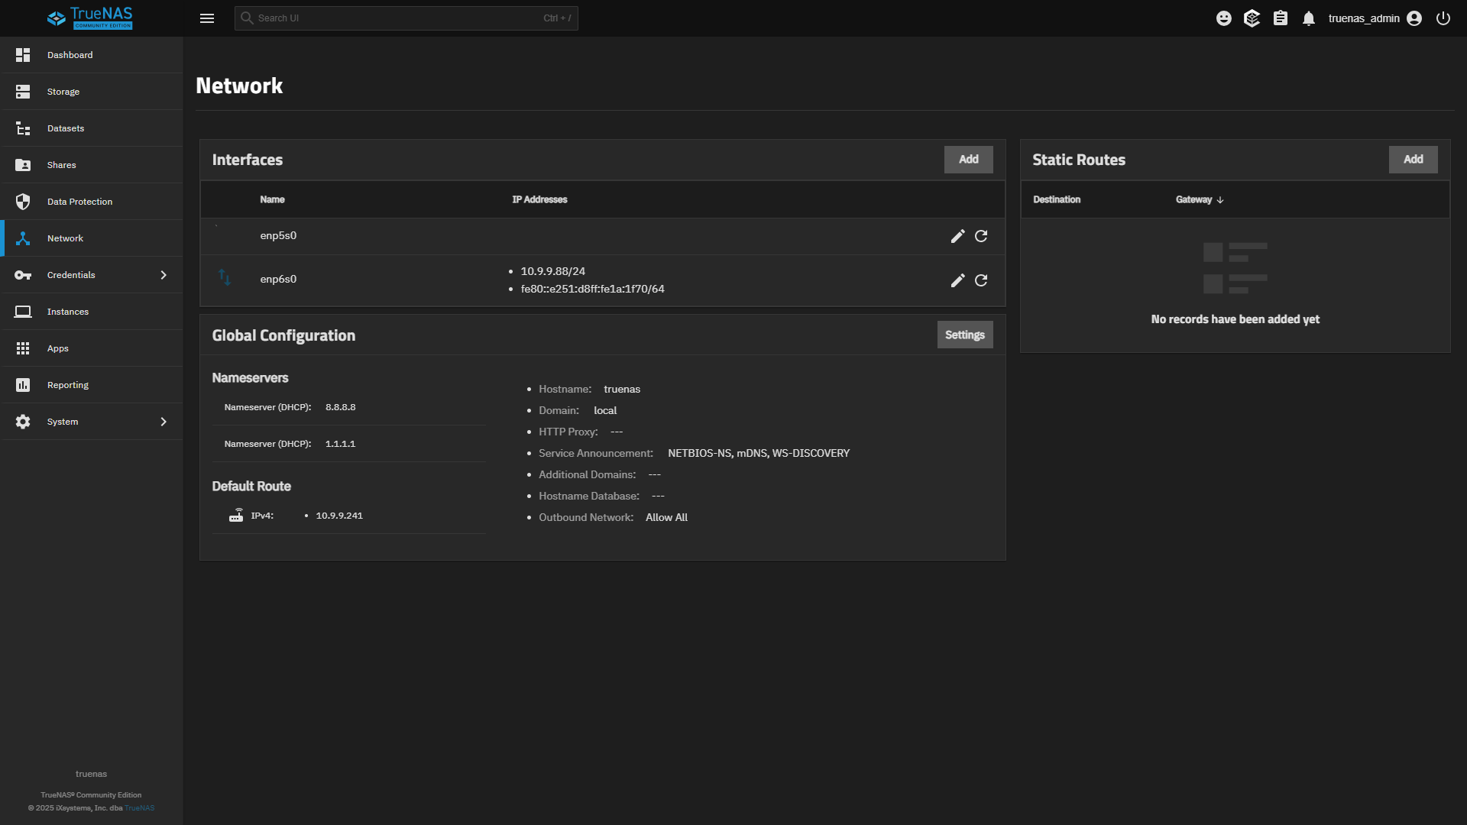Click the edit pencil for enp6s0

[x=957, y=280]
